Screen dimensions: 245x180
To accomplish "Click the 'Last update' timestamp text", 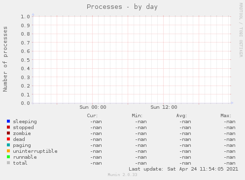I will (x=183, y=169).
